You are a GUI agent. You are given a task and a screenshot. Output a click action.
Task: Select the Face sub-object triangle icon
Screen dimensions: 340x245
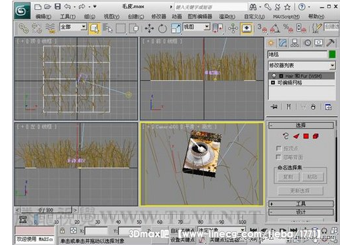coord(296,137)
